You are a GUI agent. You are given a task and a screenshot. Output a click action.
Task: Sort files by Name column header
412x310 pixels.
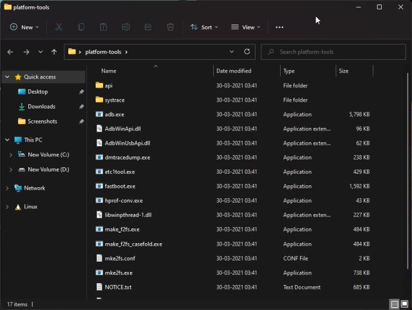(109, 71)
